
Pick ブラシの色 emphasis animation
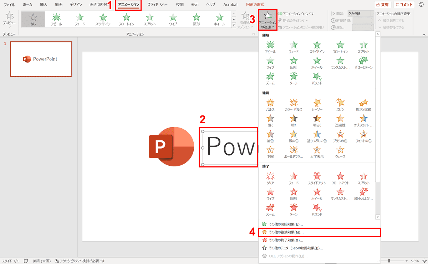coord(340,136)
